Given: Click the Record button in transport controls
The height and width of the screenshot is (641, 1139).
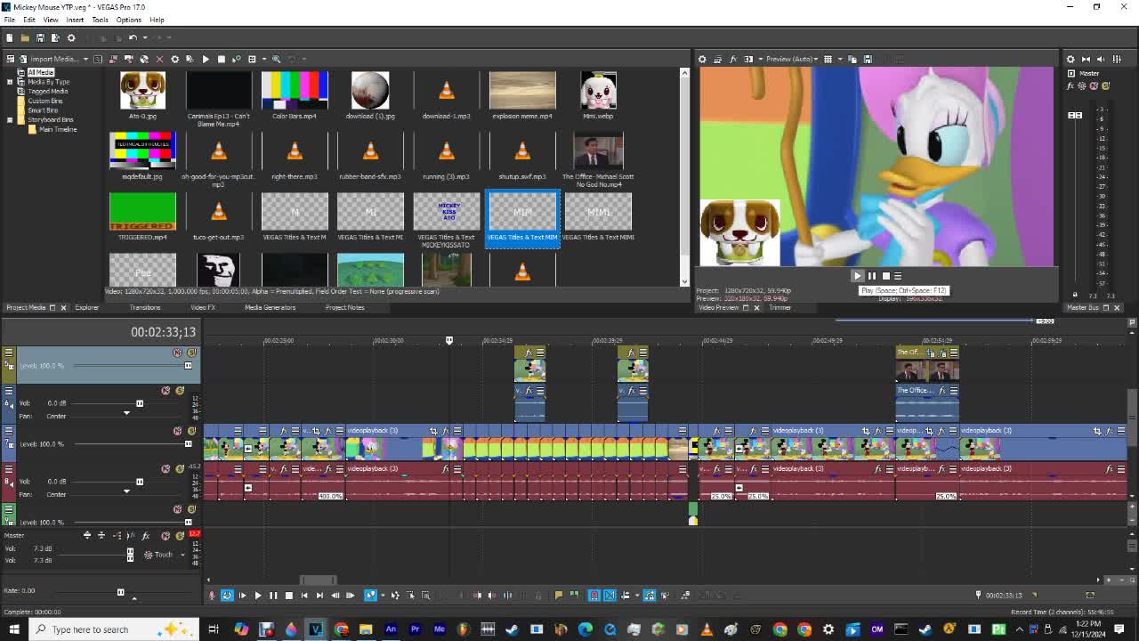Looking at the screenshot, I should [x=211, y=595].
